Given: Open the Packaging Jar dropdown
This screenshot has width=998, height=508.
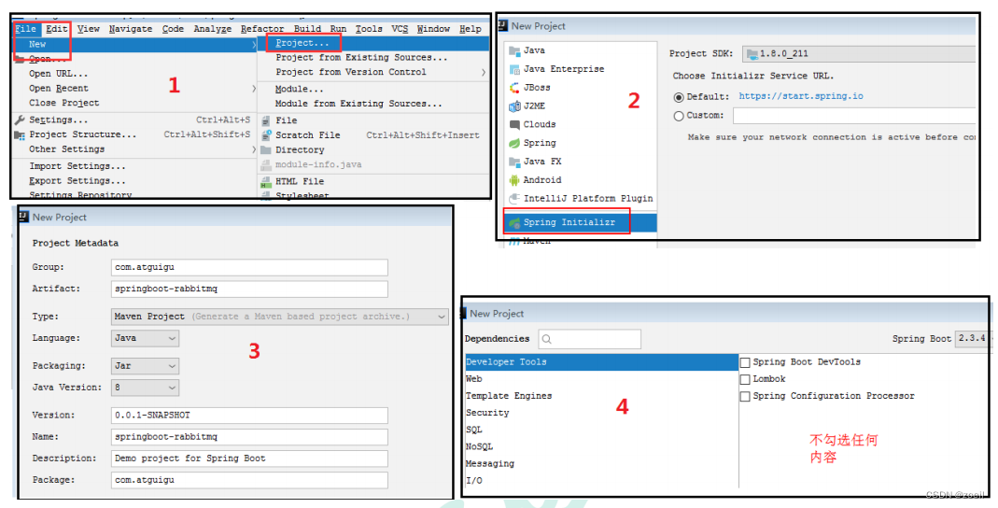Looking at the screenshot, I should pos(145,366).
